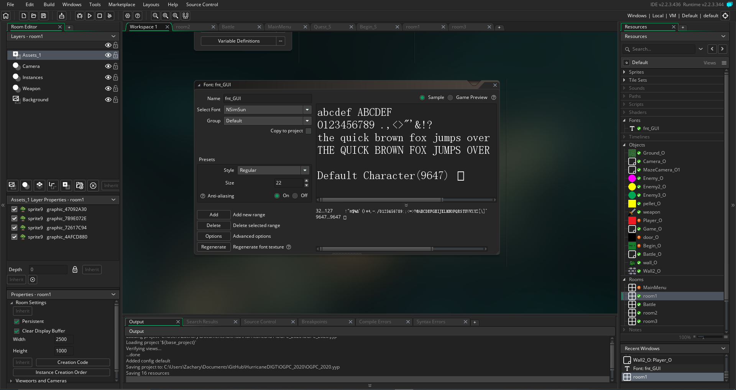
Task: Create a new path layer
Action: [53, 186]
